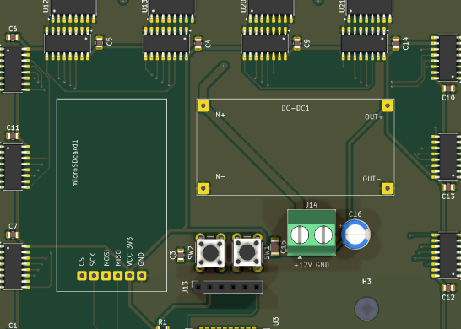Select the IC chip next to C4

click(166, 44)
